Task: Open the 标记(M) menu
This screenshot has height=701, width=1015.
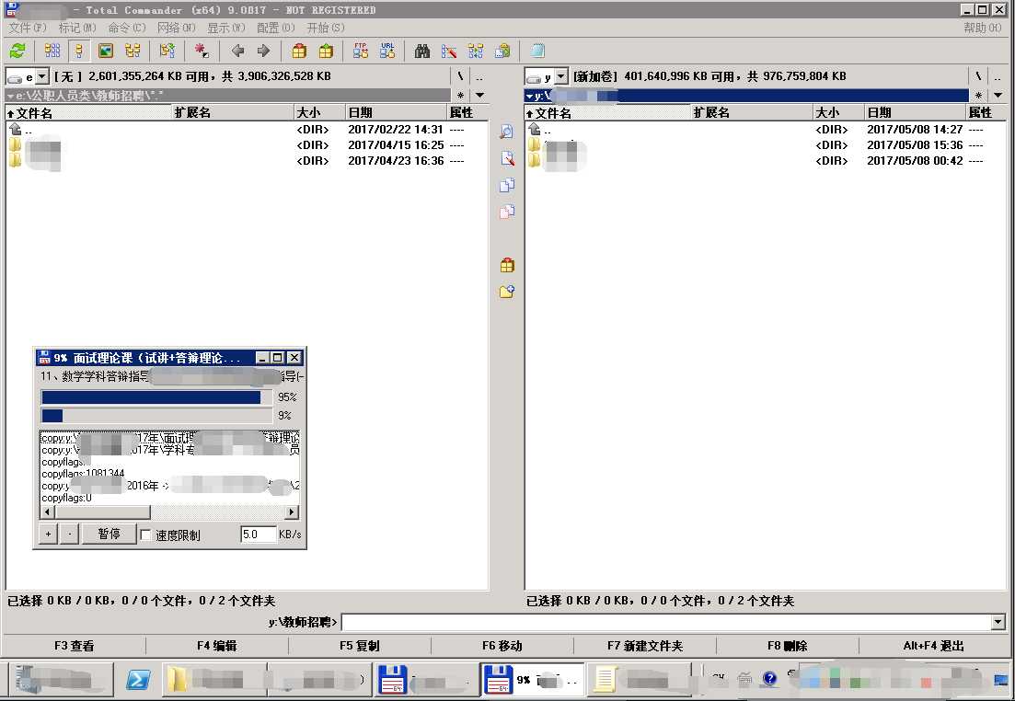Action: 77,28
